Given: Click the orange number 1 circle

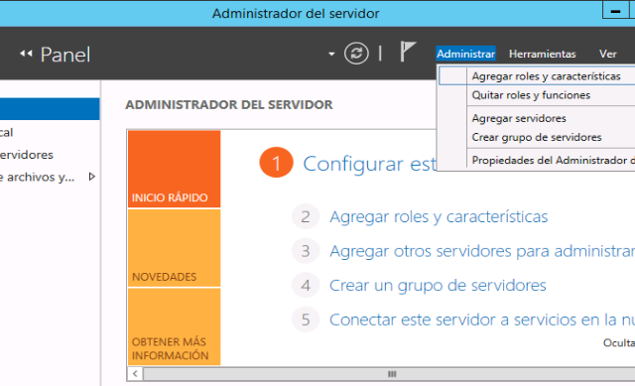Looking at the screenshot, I should point(276,163).
